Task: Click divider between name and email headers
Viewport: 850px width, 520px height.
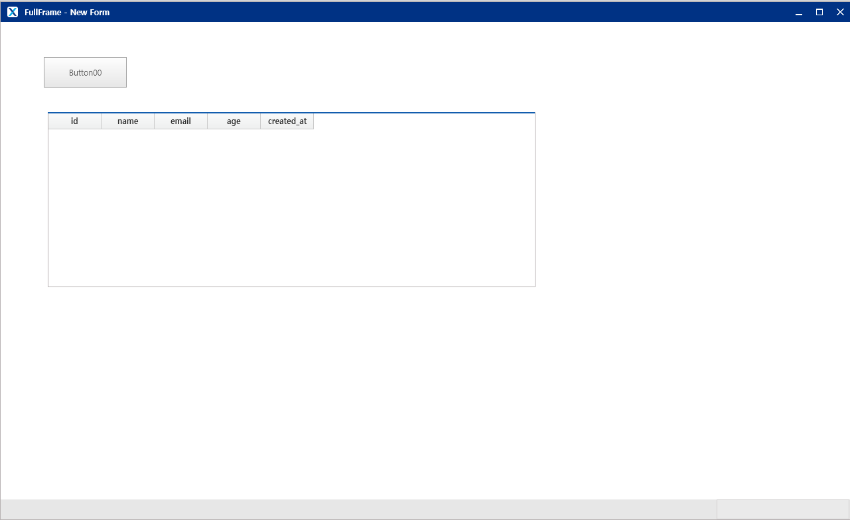Action: tap(154, 121)
